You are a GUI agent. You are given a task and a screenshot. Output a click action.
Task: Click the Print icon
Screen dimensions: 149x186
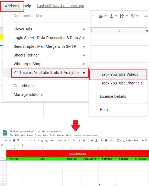[x=14, y=140]
